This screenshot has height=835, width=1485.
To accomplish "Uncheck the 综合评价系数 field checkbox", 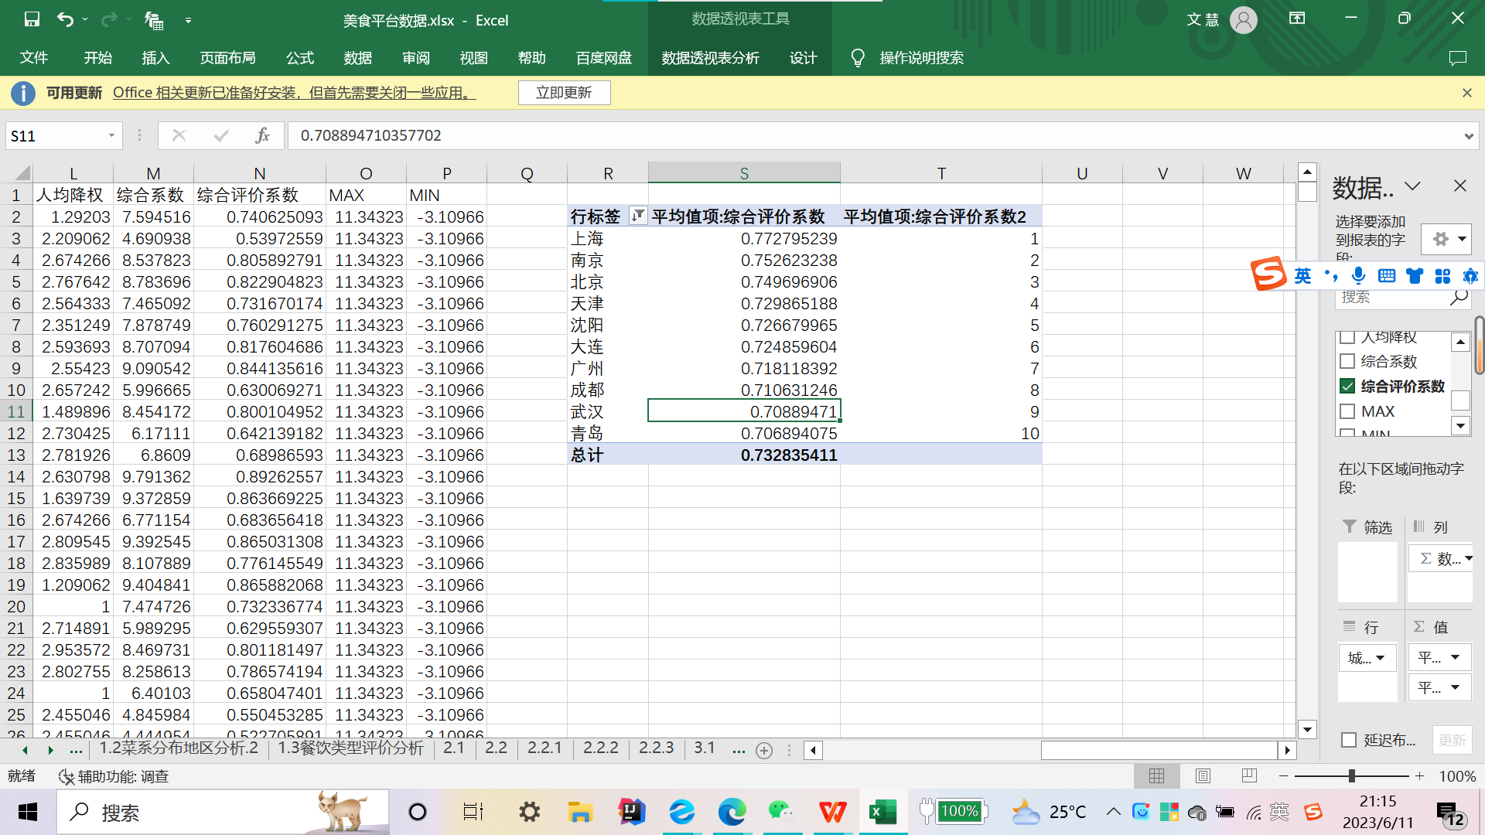I will 1347,386.
